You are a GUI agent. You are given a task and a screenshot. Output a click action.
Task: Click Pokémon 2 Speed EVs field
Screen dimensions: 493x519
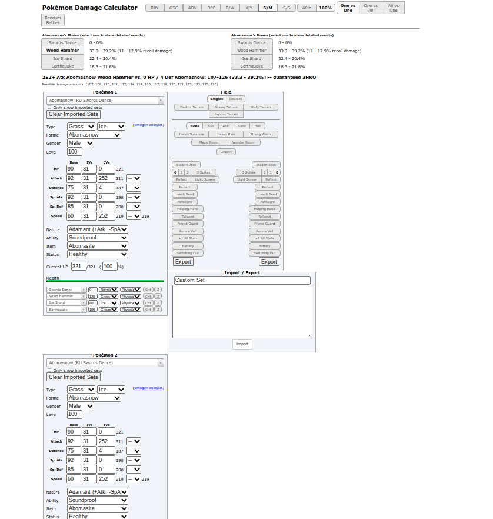coord(106,479)
